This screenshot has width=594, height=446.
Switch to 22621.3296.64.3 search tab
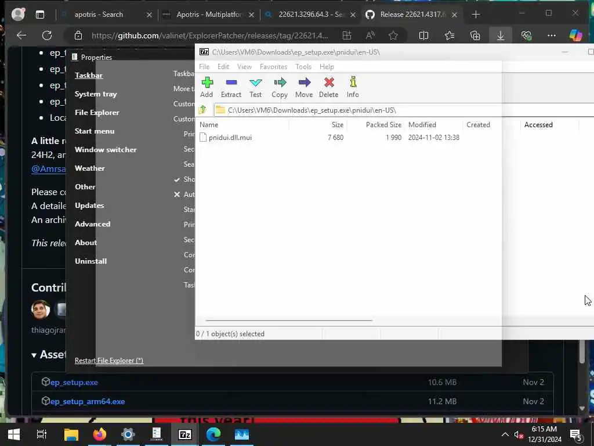pos(310,15)
